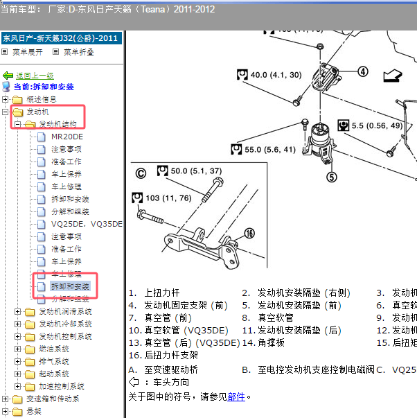Viewport: 417px width, 418px height.
Task: Click callout number 4 in the diagram
Action: point(363,71)
